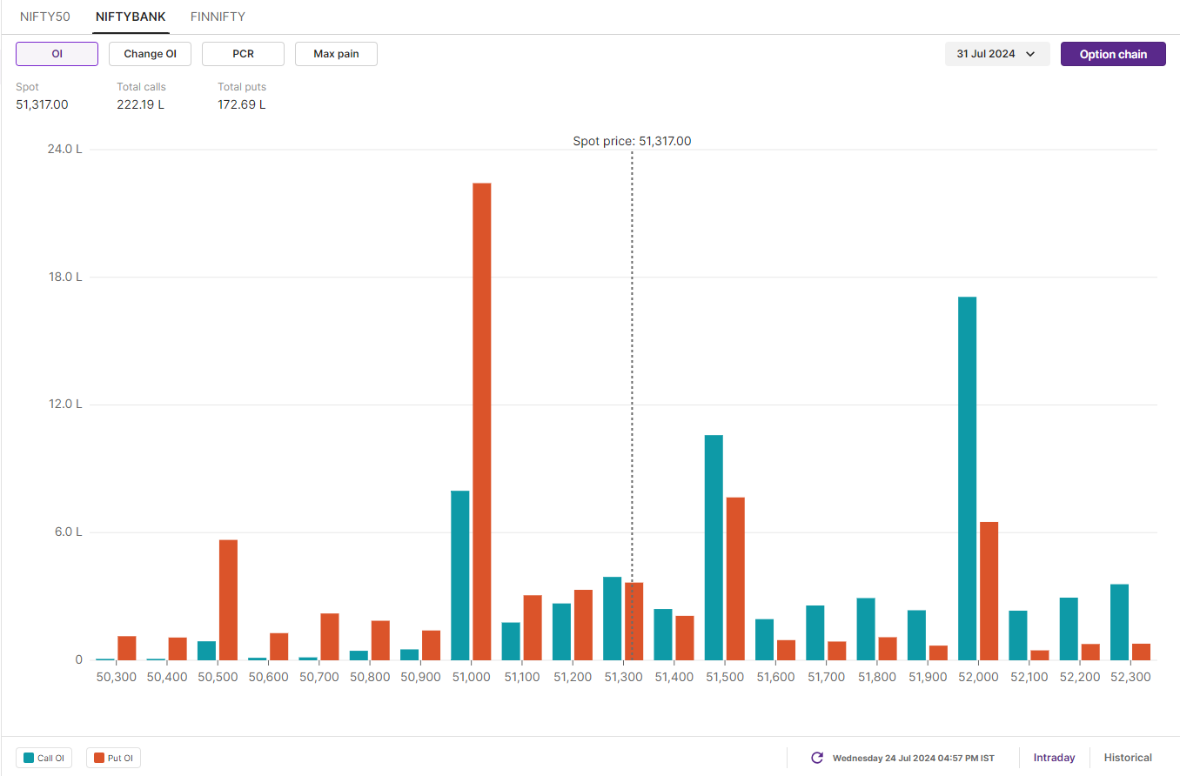Select the NIFTYBANK tab
The height and width of the screenshot is (776, 1180).
click(x=131, y=17)
